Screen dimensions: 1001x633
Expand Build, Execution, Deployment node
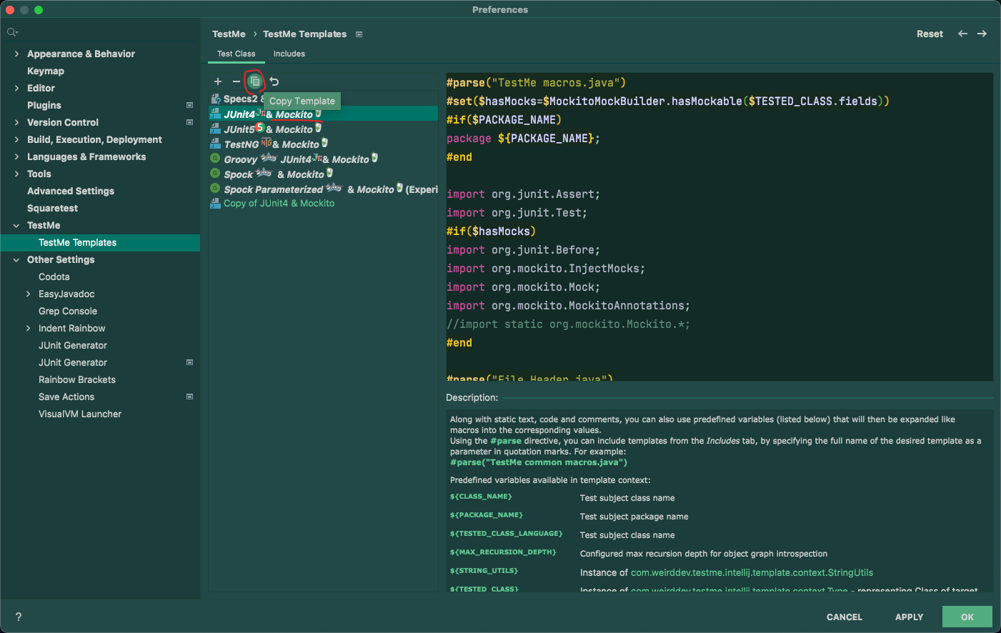(x=16, y=139)
